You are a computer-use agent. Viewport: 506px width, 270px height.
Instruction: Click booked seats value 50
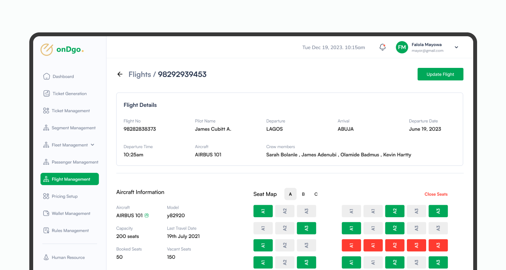click(120, 257)
